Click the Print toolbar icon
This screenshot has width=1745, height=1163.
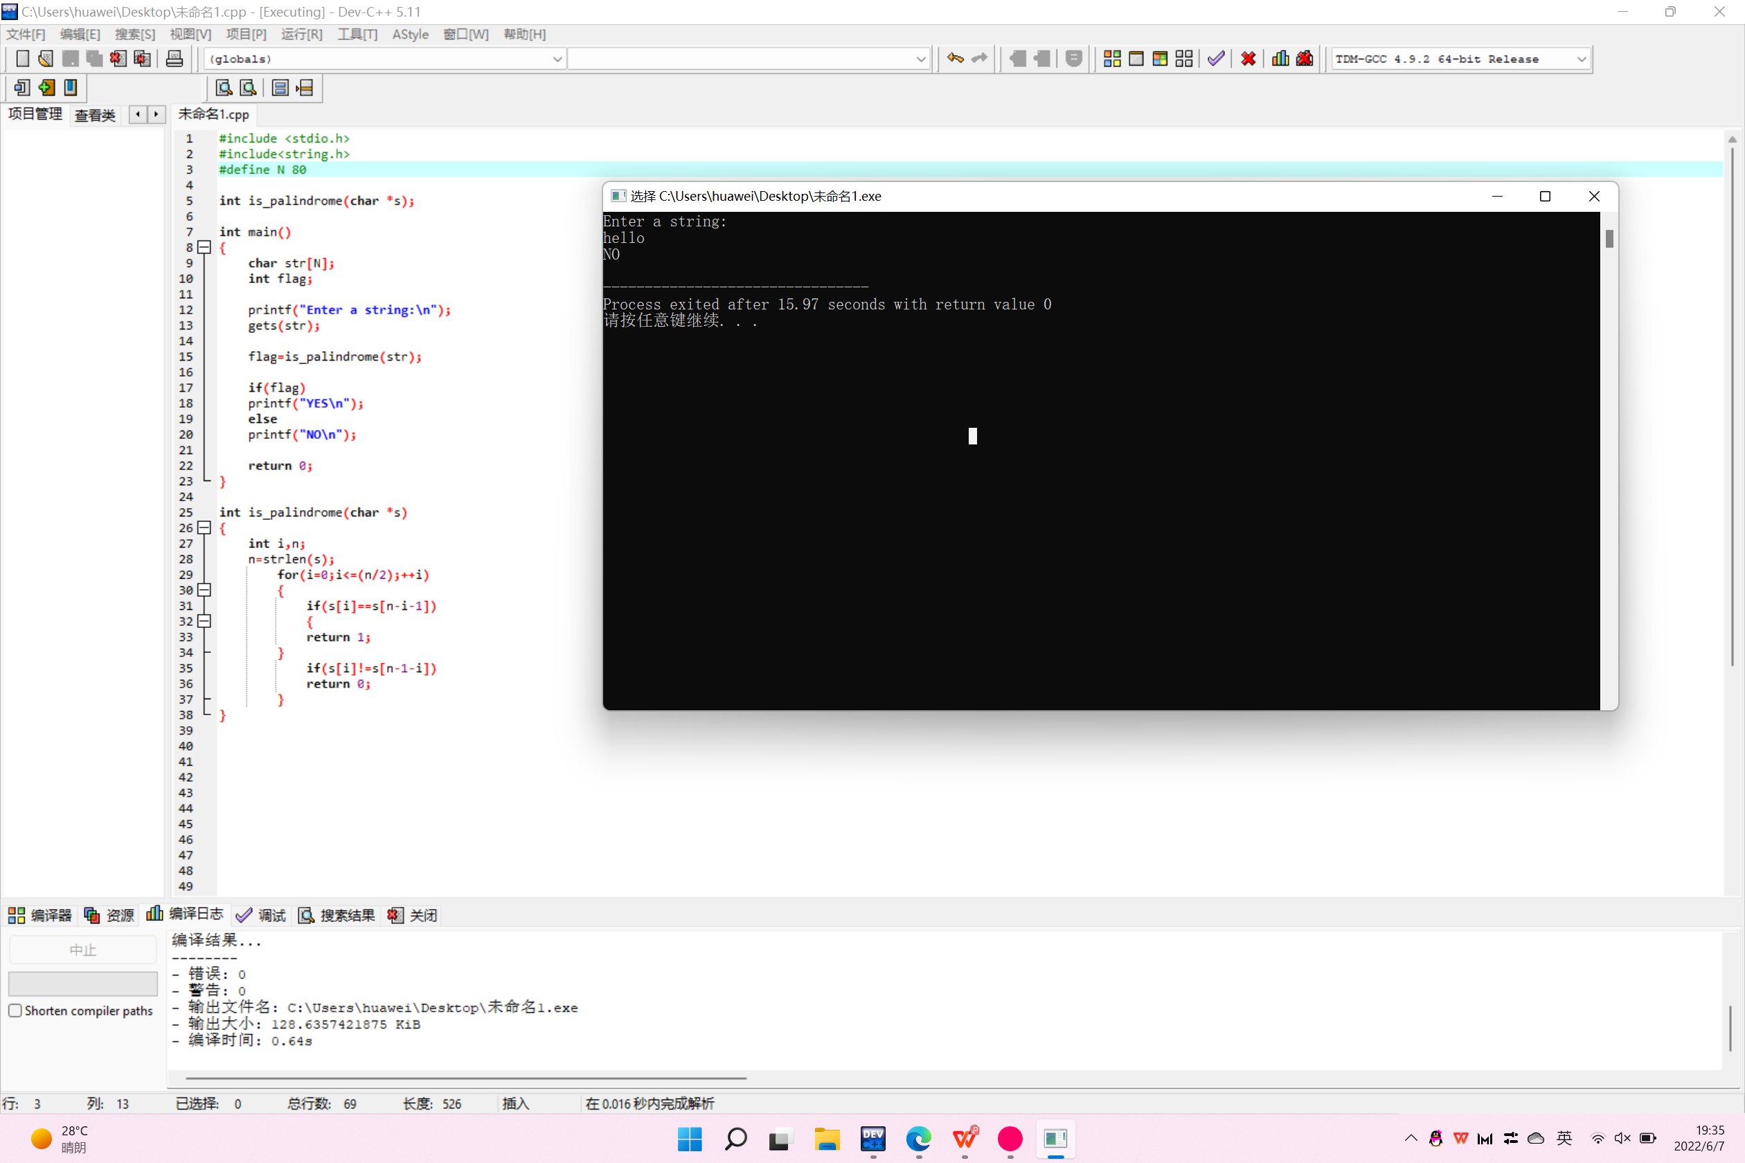(x=174, y=59)
